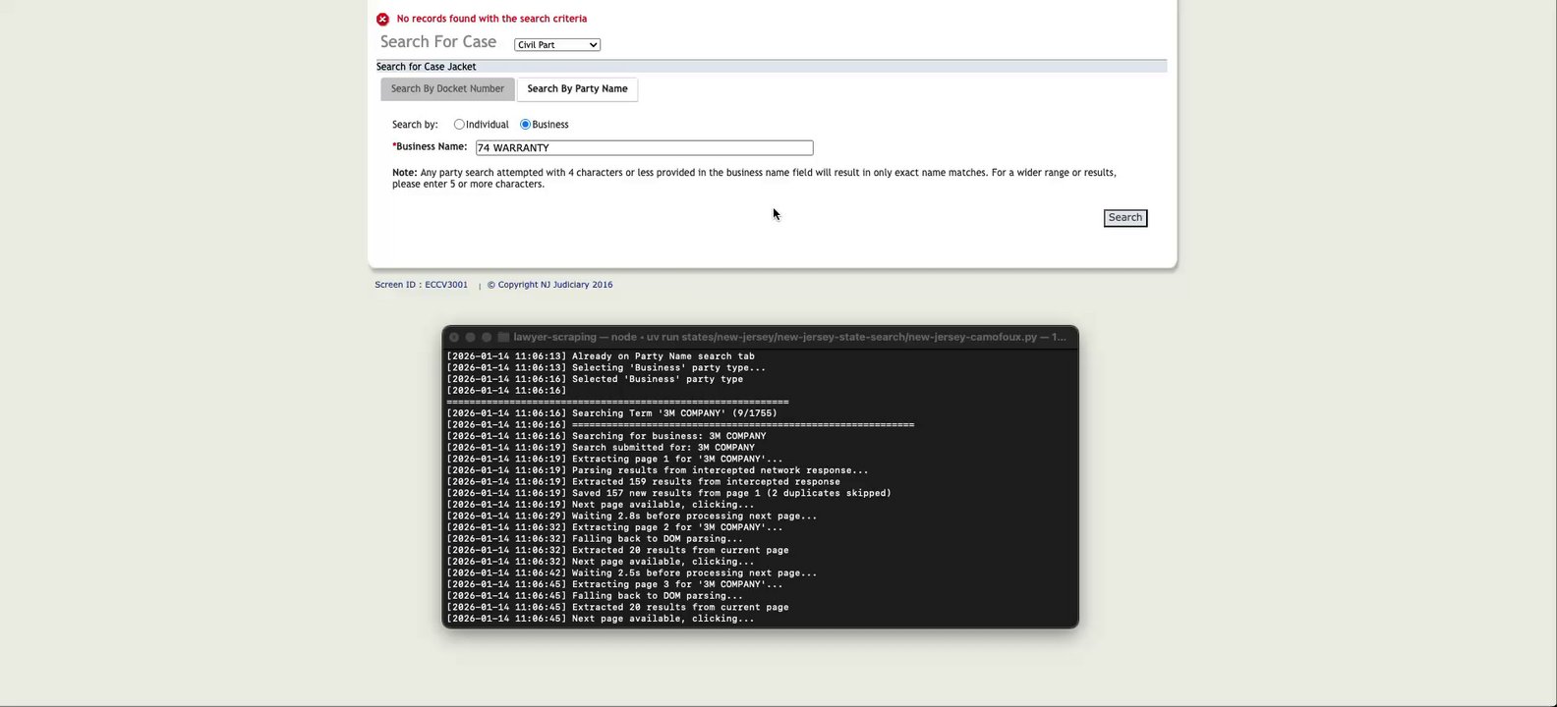
Task: Click log line 'Waiting 2.8s before processing next page'
Action: (631, 517)
